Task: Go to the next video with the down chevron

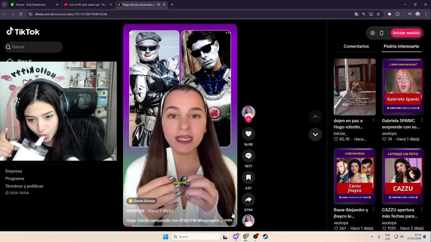Action: click(x=315, y=134)
